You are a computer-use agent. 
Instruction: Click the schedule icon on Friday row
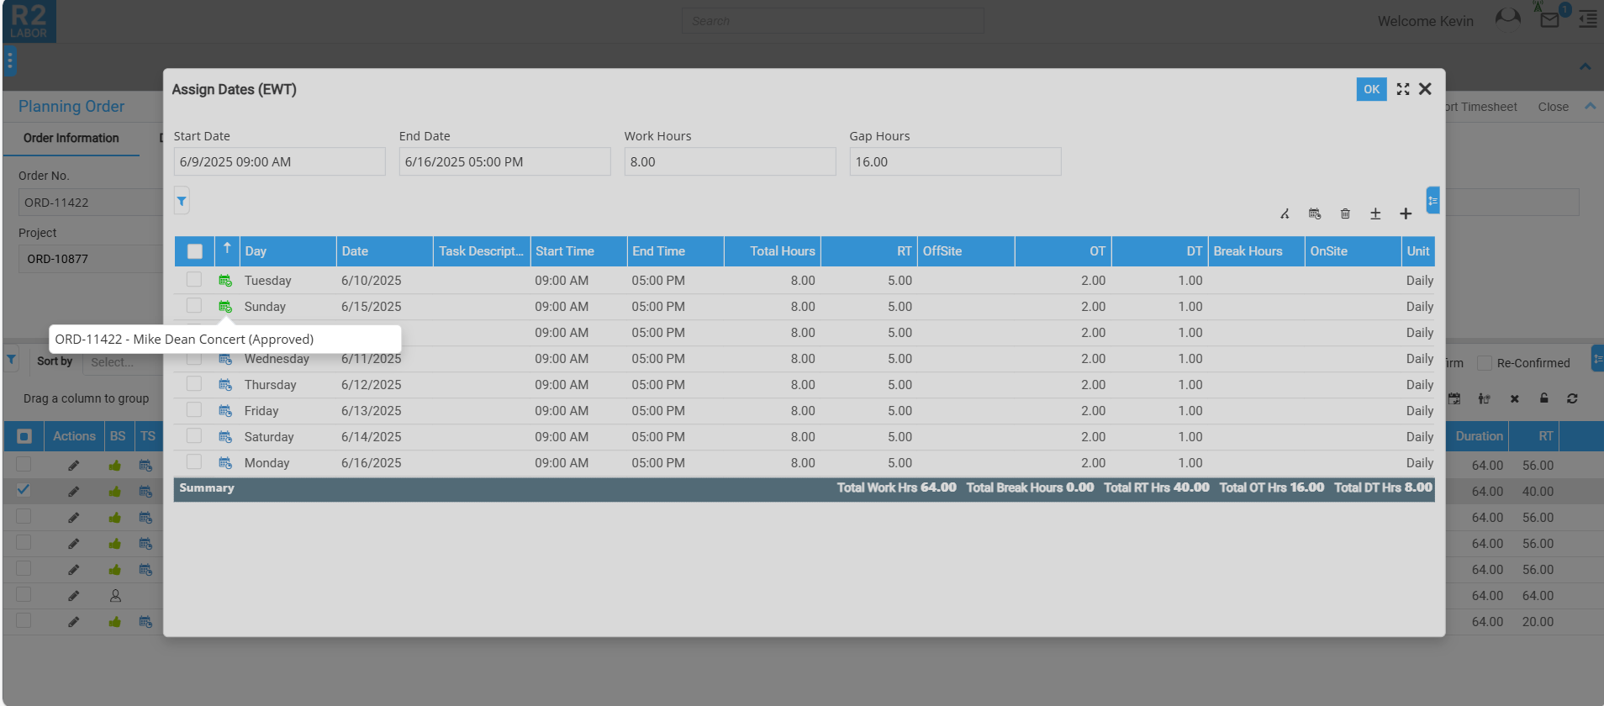click(x=225, y=411)
